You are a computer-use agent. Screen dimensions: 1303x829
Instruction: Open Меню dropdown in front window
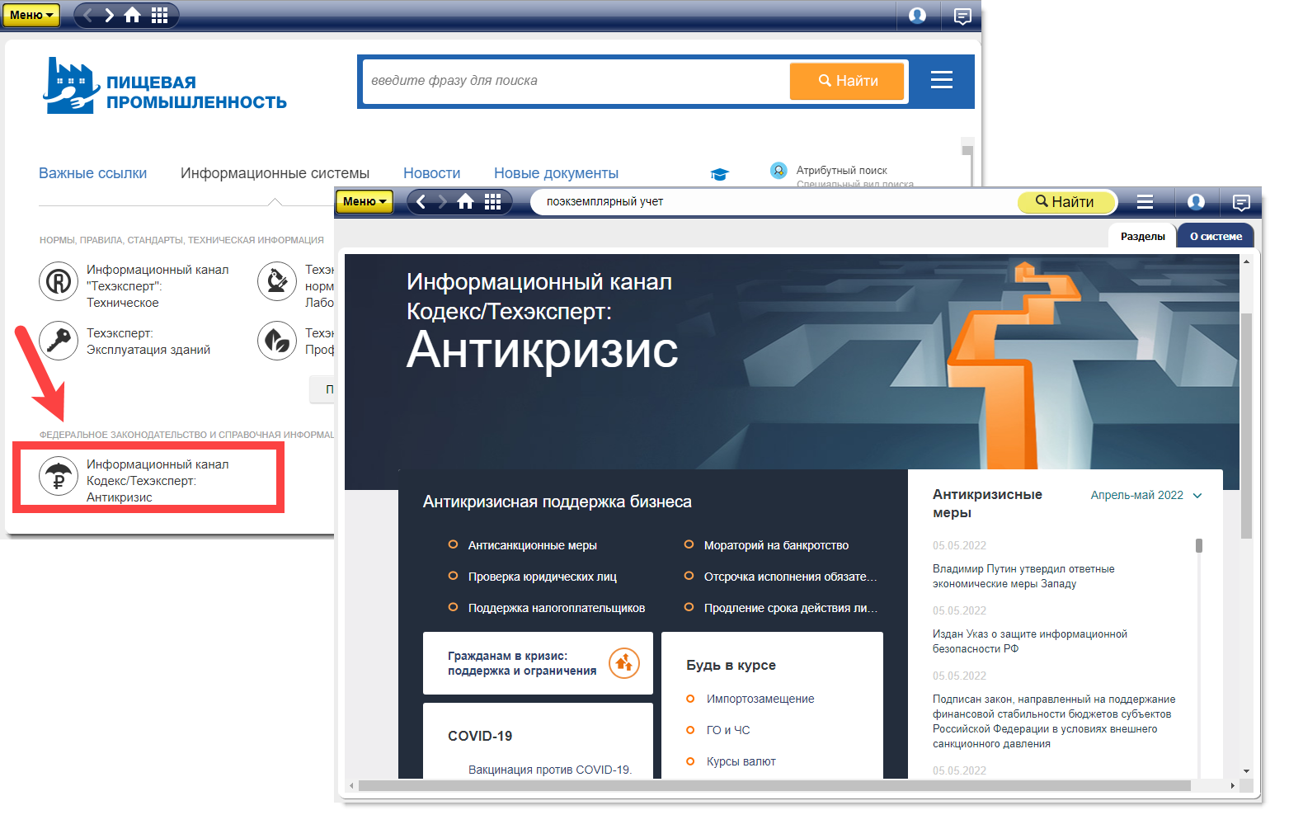(364, 201)
